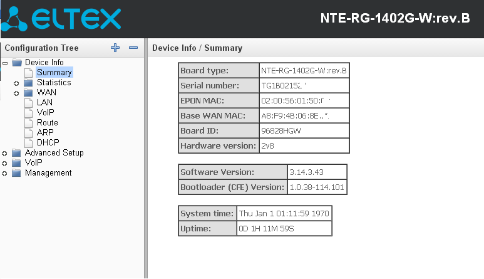
Task: Open the Device Info tree item
Action: [44, 63]
